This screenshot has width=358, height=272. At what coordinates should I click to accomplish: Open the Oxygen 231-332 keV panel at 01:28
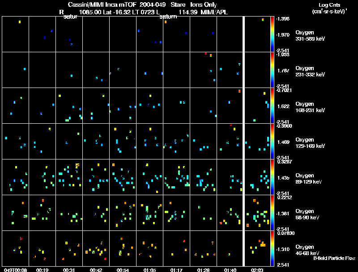tap(203, 70)
